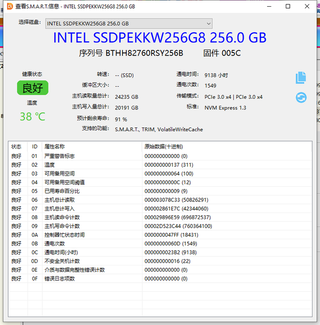Select the 不安全关机计数 row
The height and width of the screenshot is (325, 320).
tap(160, 261)
